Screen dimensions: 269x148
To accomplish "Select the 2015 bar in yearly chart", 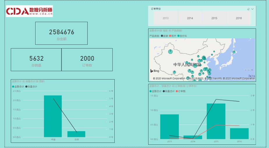I will click(x=216, y=121).
